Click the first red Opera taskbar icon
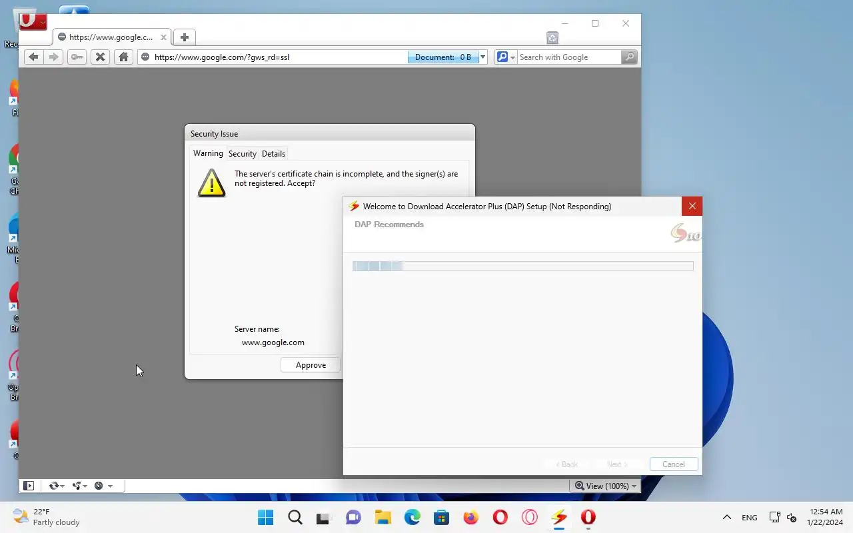Viewport: 853px width, 533px height. [x=500, y=518]
